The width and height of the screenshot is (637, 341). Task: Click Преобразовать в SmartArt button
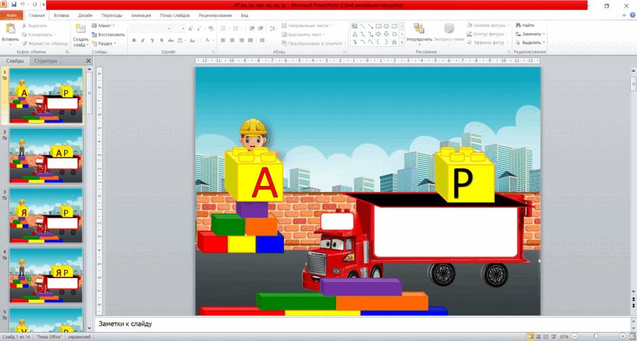pyautogui.click(x=314, y=43)
